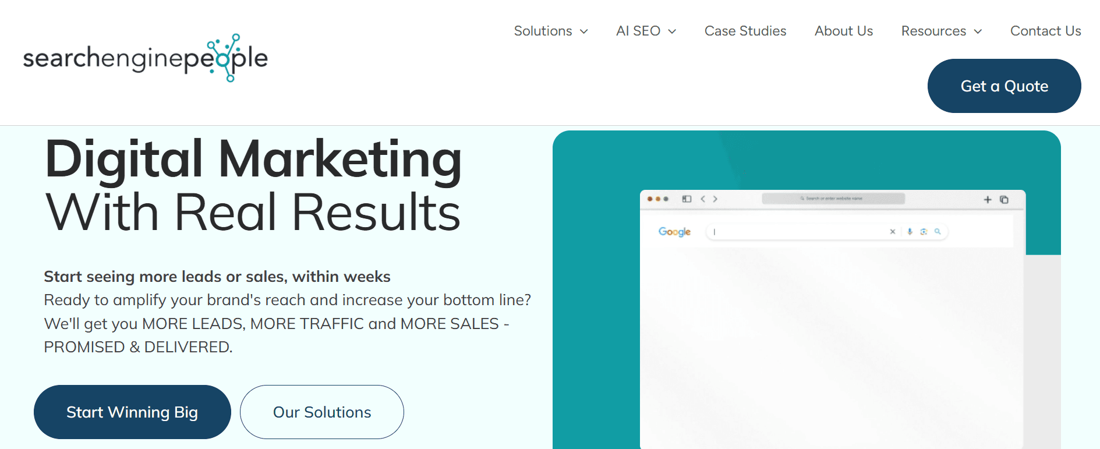Select the Google logo
Screen dimensions: 1100x449
pos(675,232)
